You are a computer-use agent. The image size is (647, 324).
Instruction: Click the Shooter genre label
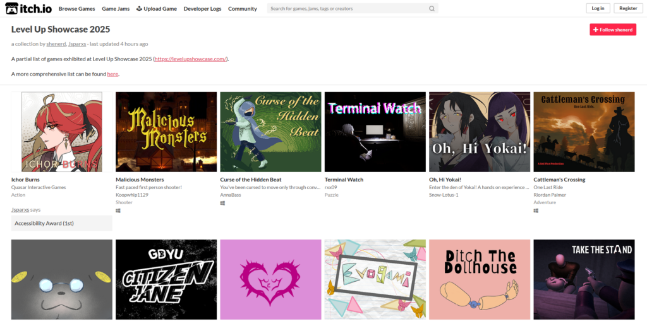[124, 202]
